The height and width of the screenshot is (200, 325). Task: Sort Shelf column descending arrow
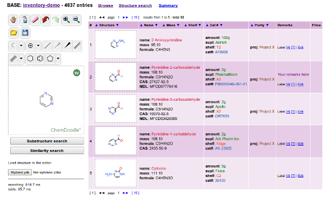tap(200, 25)
